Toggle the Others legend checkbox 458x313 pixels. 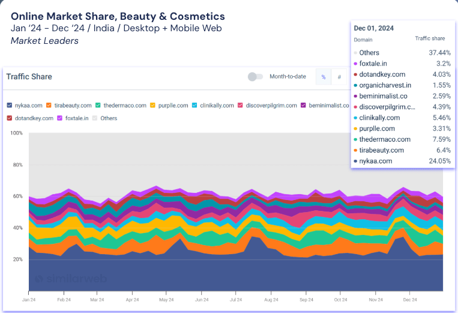pos(95,118)
